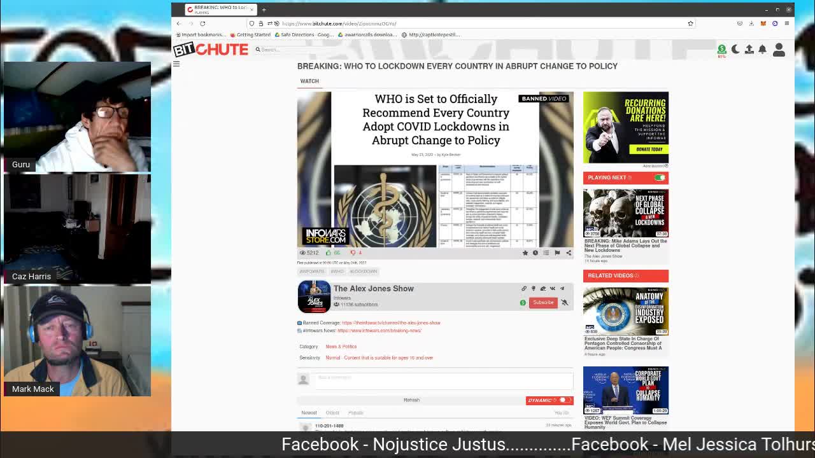Dislike the video with thumbs down

pyautogui.click(x=353, y=253)
